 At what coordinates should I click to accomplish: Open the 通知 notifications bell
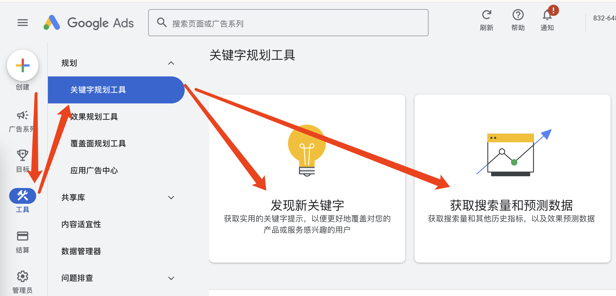[547, 15]
